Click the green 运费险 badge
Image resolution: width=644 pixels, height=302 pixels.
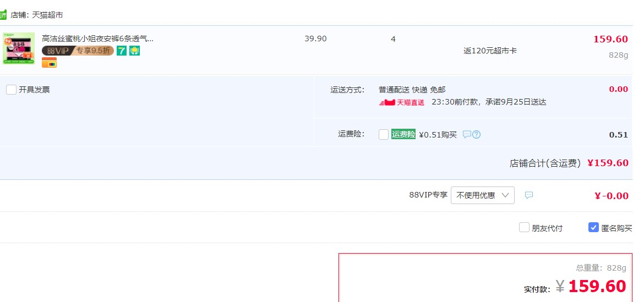tap(403, 134)
